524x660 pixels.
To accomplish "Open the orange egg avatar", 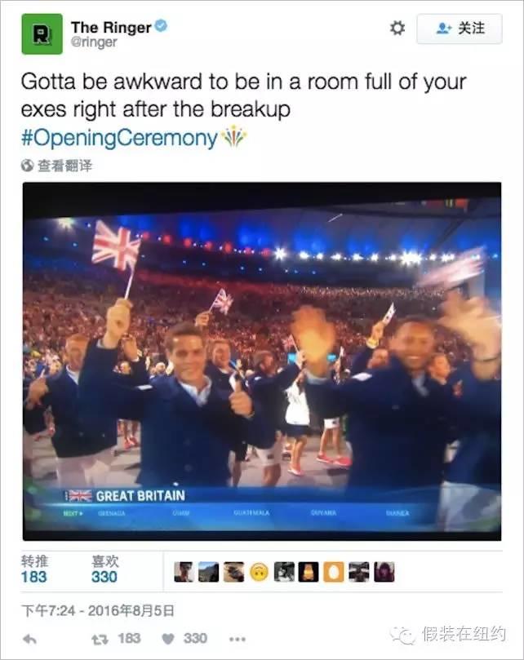I will (334, 572).
